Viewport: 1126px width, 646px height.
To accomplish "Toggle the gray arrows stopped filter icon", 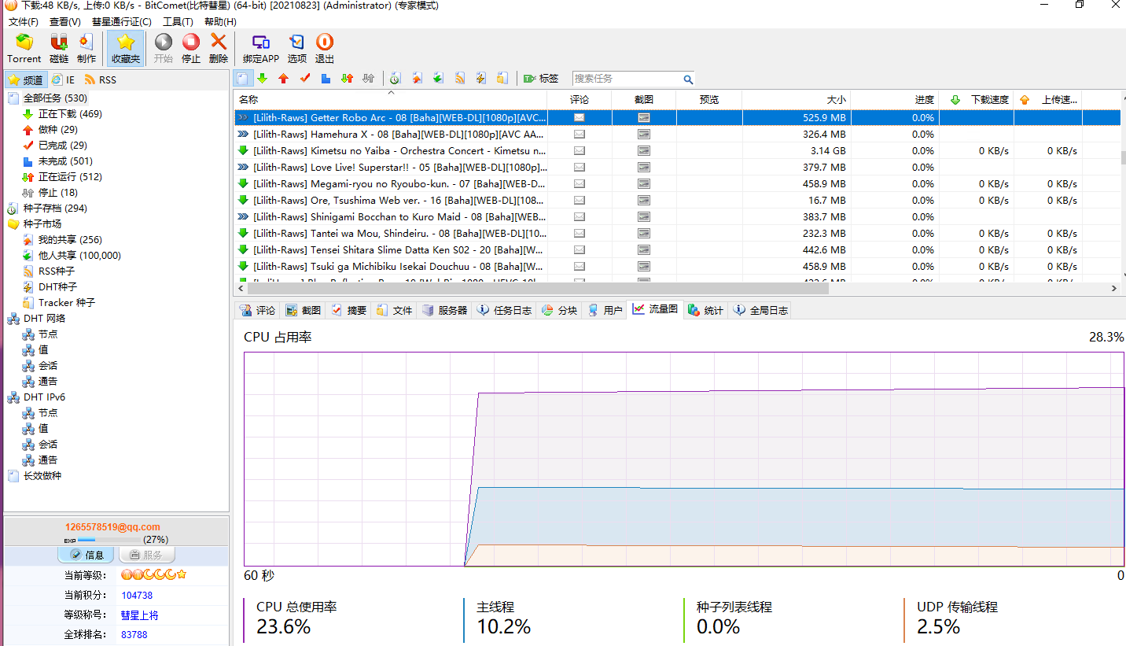I will pyautogui.click(x=368, y=79).
